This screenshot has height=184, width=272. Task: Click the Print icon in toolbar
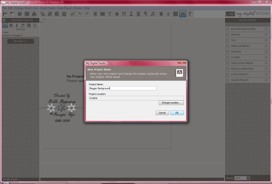tap(34, 14)
